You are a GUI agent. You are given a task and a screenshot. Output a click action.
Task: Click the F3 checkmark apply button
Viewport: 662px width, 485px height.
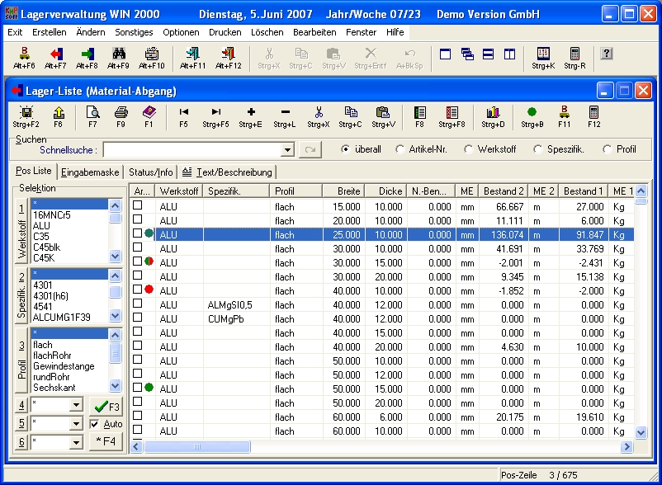click(106, 407)
